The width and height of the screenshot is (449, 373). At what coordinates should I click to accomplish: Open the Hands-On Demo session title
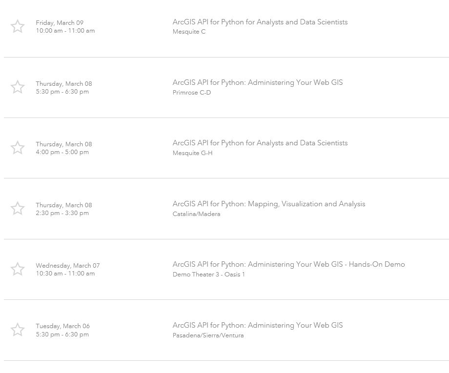[x=288, y=264]
